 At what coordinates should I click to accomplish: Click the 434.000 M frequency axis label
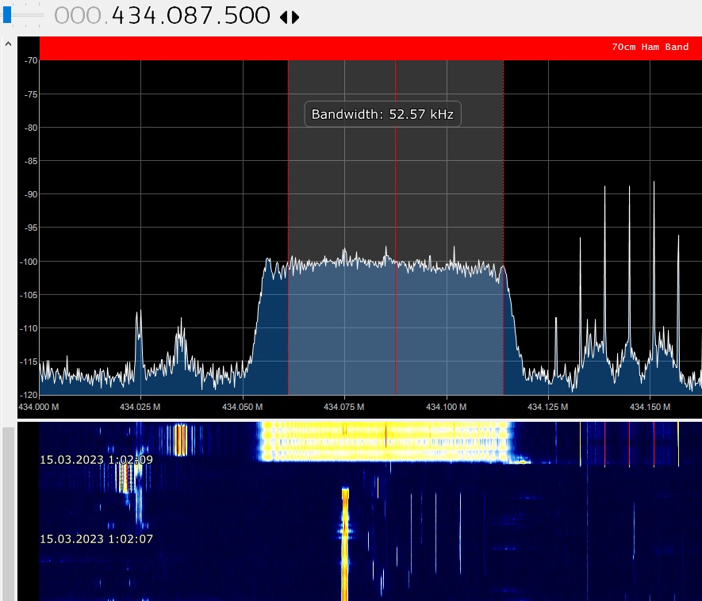(39, 407)
